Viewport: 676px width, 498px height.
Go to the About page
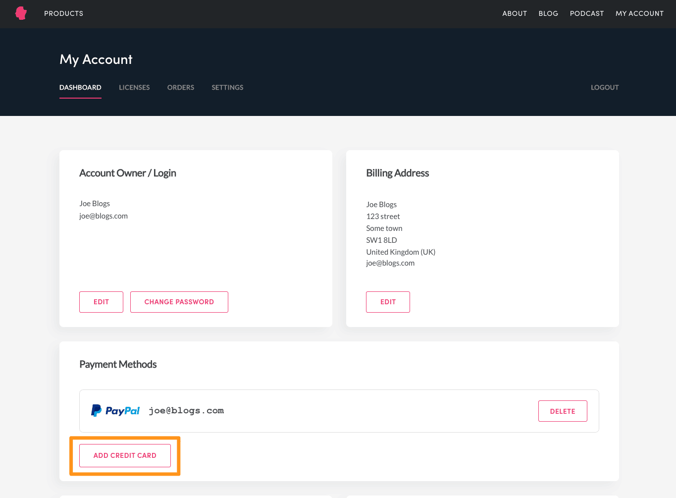515,13
